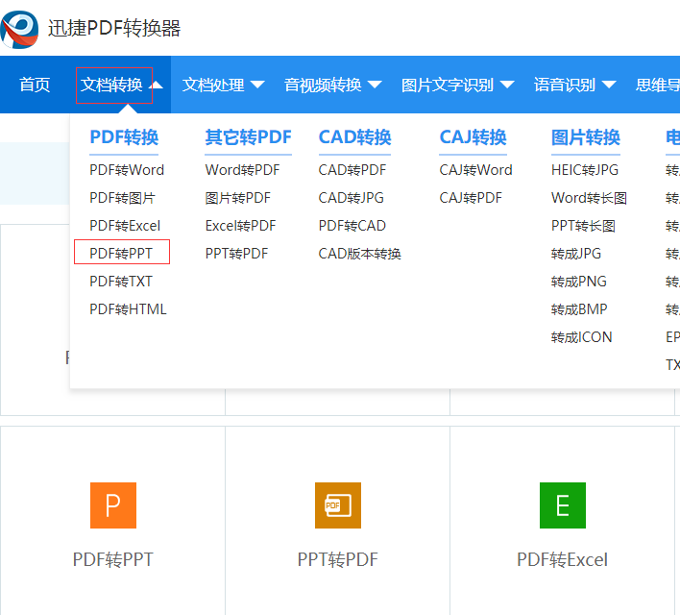Select CAJ转Word option

pos(475,170)
